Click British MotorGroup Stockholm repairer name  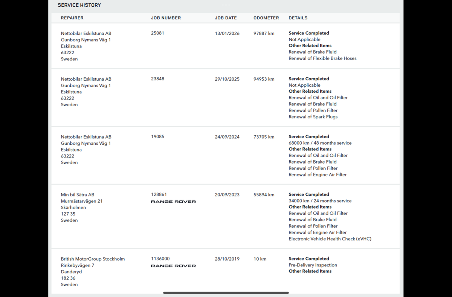coord(93,259)
